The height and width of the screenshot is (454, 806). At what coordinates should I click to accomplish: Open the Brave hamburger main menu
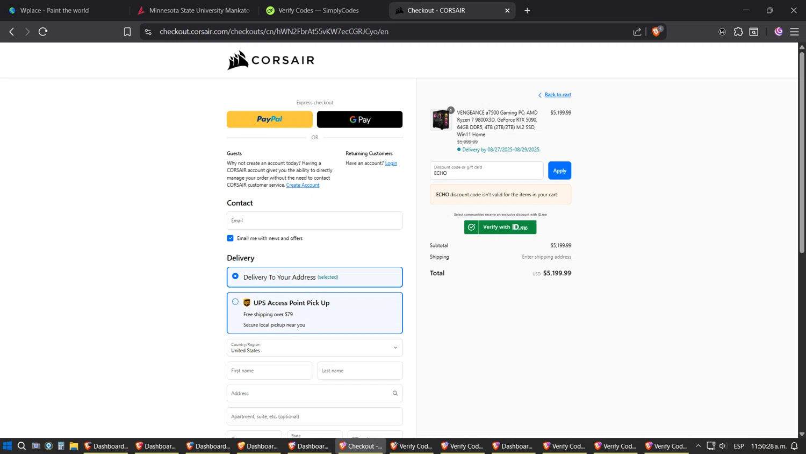coord(794,32)
